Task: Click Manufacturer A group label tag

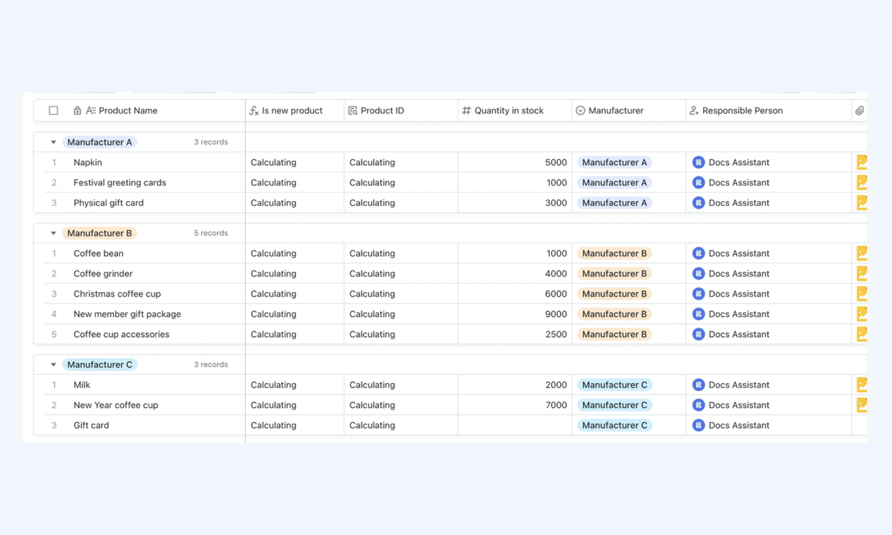Action: click(99, 142)
